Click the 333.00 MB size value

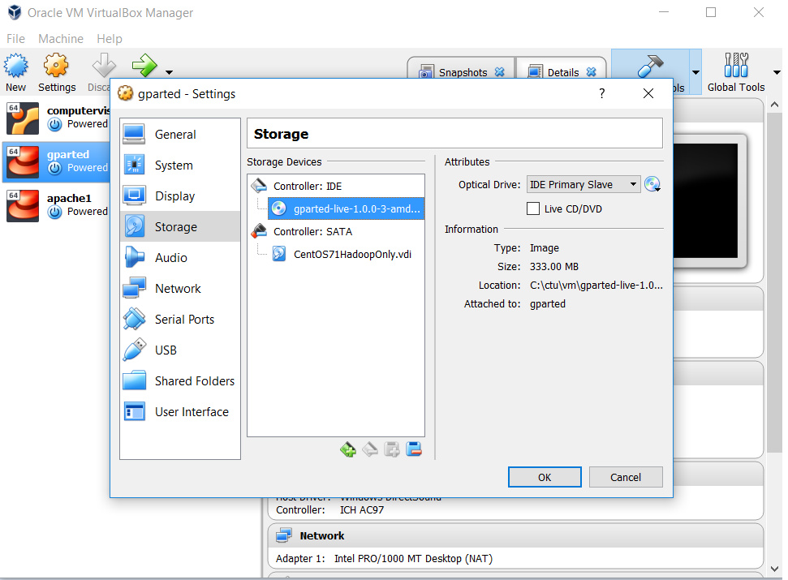pyautogui.click(x=553, y=267)
